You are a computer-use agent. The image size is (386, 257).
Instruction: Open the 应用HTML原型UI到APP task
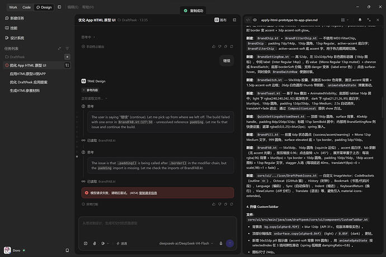(27, 74)
